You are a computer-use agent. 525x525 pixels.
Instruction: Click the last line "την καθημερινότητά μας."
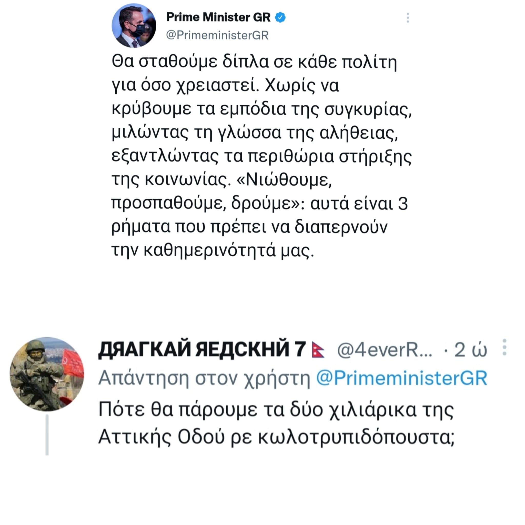pyautogui.click(x=213, y=250)
